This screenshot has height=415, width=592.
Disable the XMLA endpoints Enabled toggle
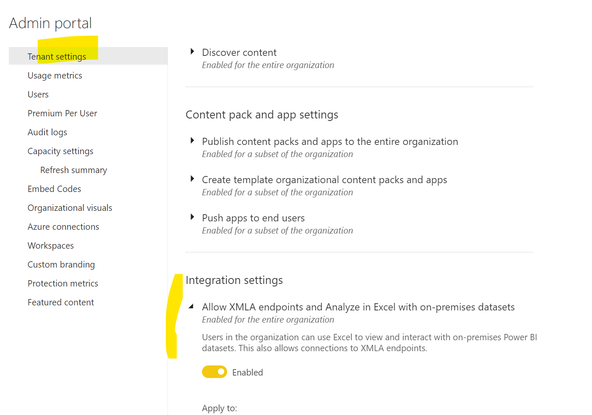click(215, 372)
